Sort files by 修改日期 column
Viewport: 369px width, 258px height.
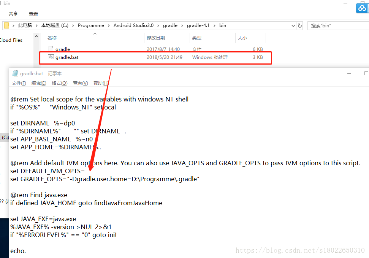156,38
